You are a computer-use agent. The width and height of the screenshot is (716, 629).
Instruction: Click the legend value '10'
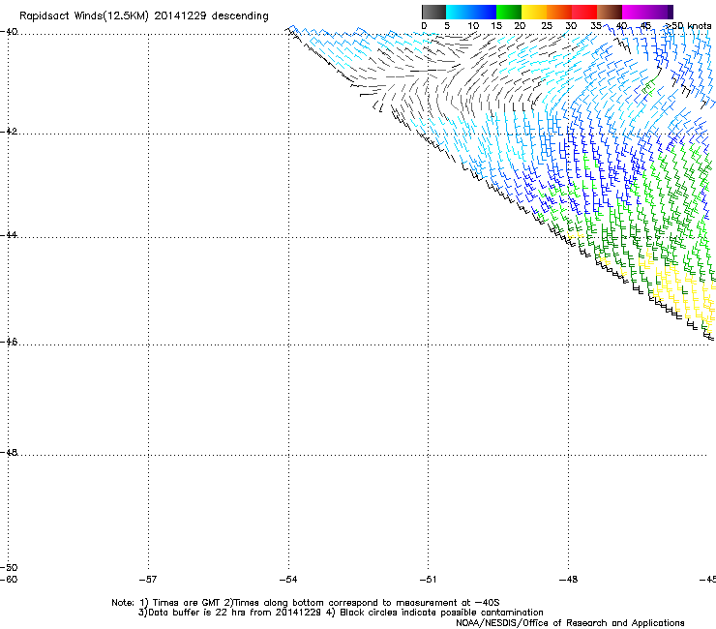[x=473, y=26]
